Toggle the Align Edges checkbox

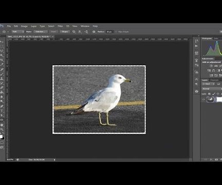[x=116, y=32]
